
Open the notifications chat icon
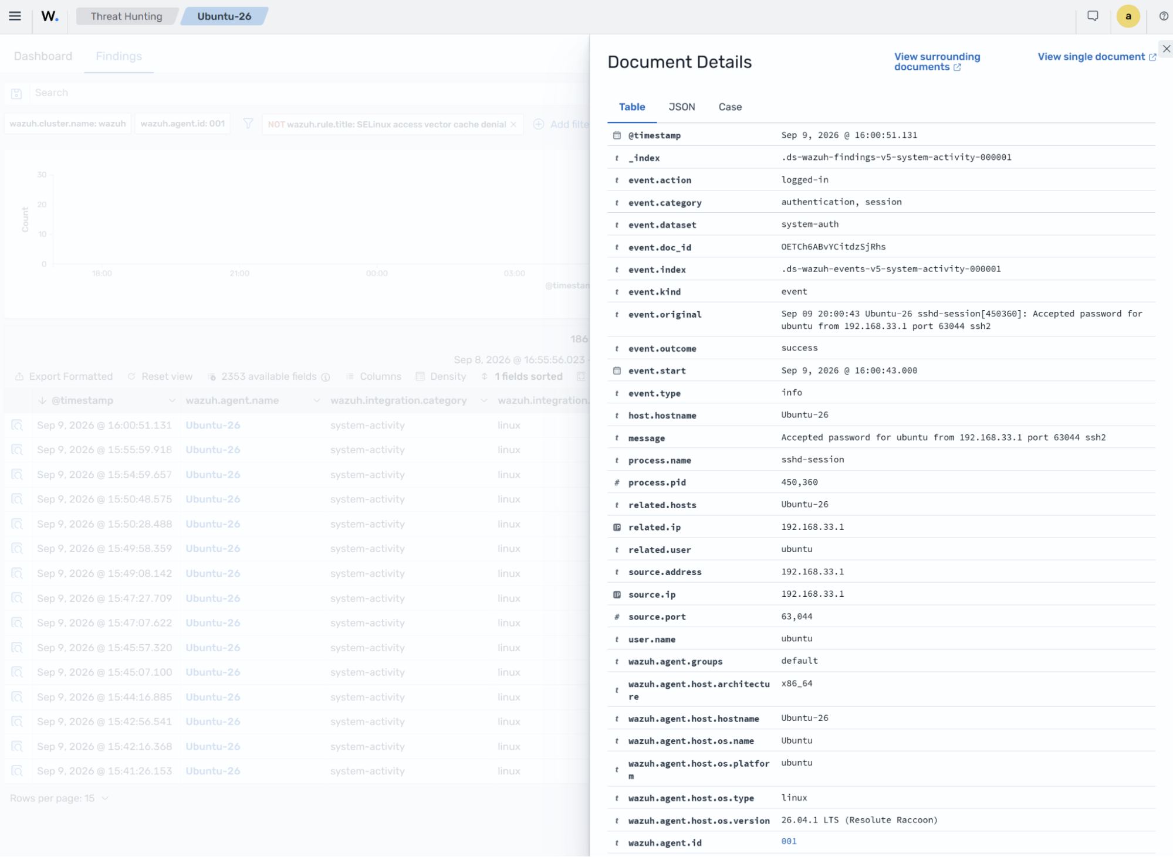(x=1093, y=16)
